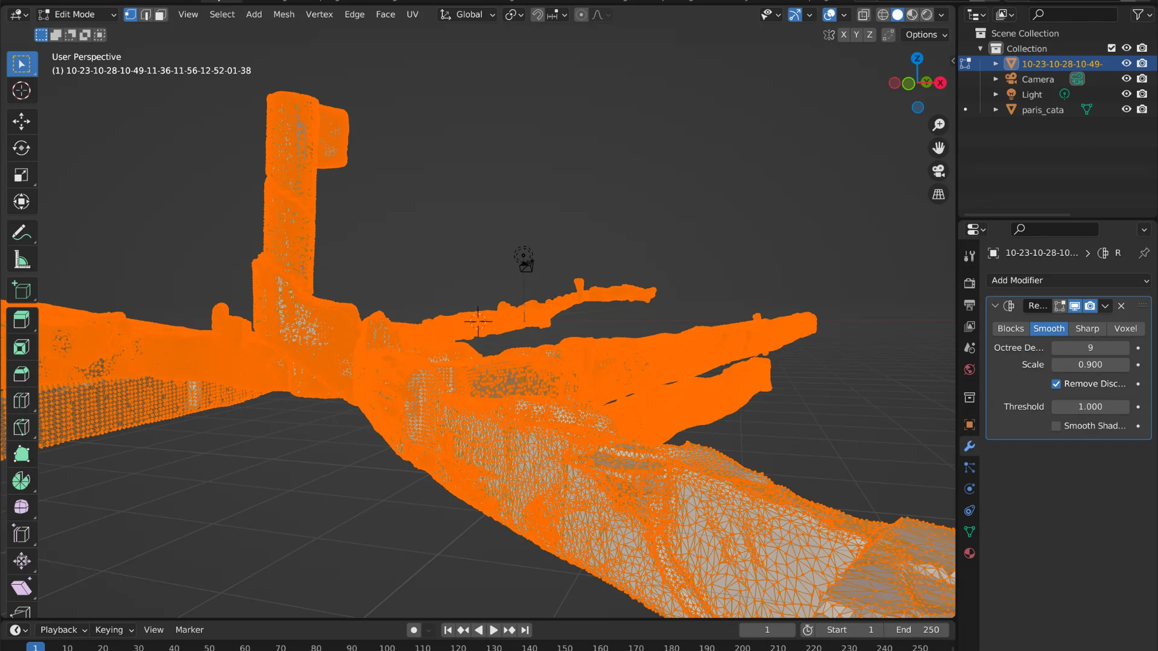1158x651 pixels.
Task: Collapse the Collection tree item
Action: click(980, 48)
